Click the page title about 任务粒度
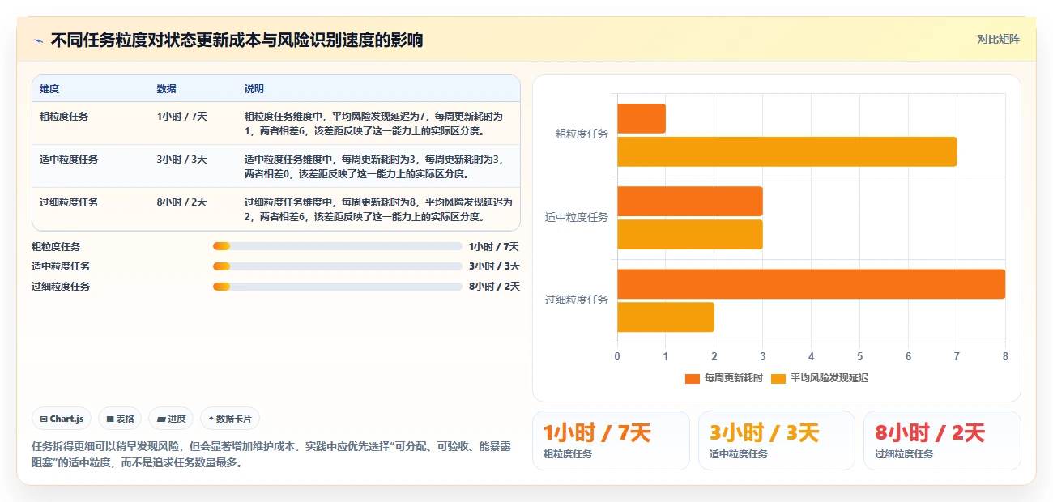The image size is (1053, 502). pos(237,40)
